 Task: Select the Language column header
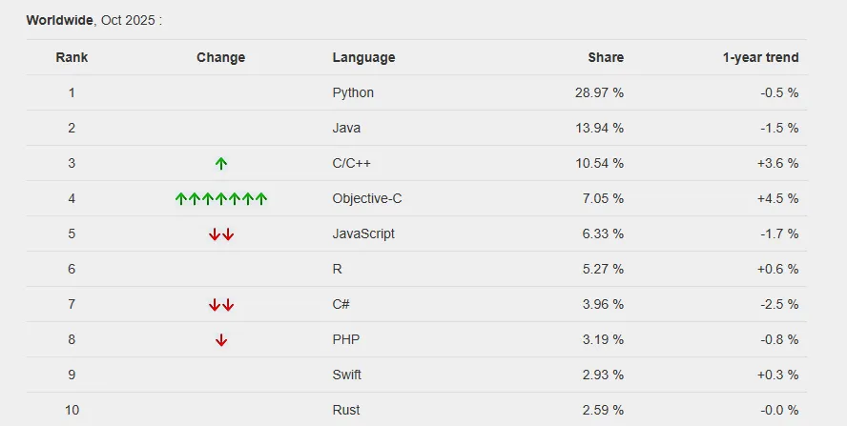pos(363,57)
